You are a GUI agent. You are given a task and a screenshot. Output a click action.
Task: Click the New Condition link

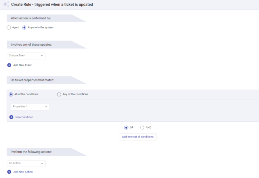tap(24, 117)
